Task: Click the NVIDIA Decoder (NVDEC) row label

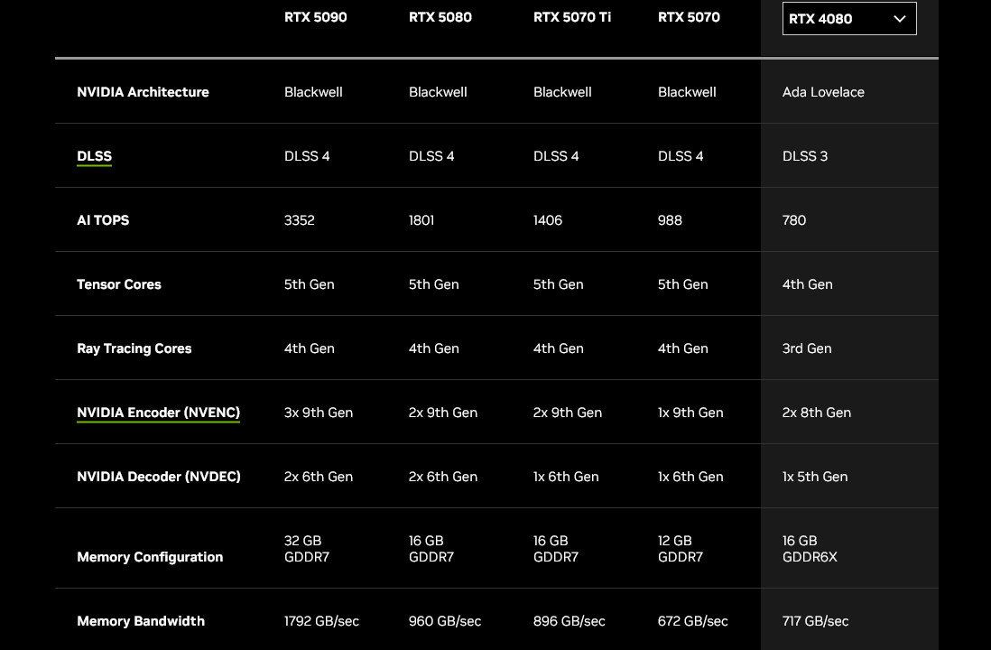Action: coord(158,477)
